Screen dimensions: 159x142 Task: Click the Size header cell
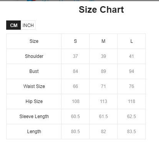click(x=34, y=41)
